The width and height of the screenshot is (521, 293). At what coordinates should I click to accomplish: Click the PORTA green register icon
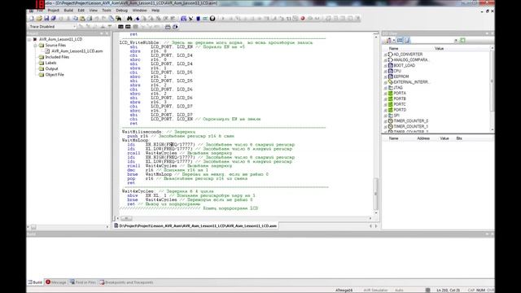coord(391,94)
